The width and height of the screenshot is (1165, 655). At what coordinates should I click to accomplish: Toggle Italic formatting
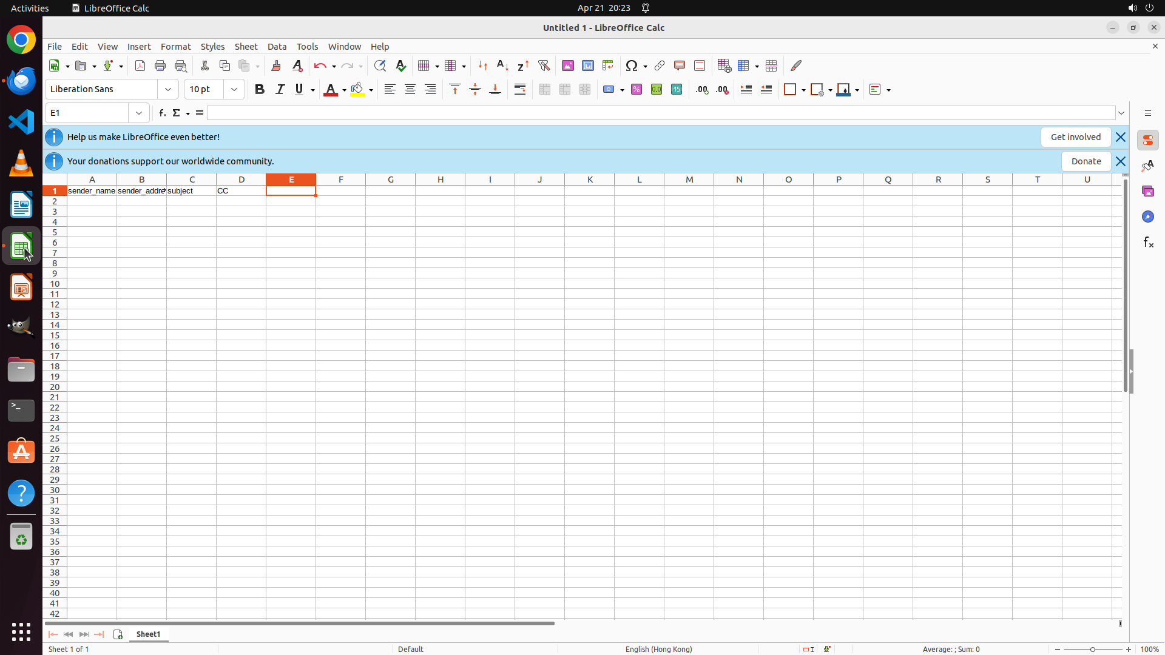[x=280, y=89]
